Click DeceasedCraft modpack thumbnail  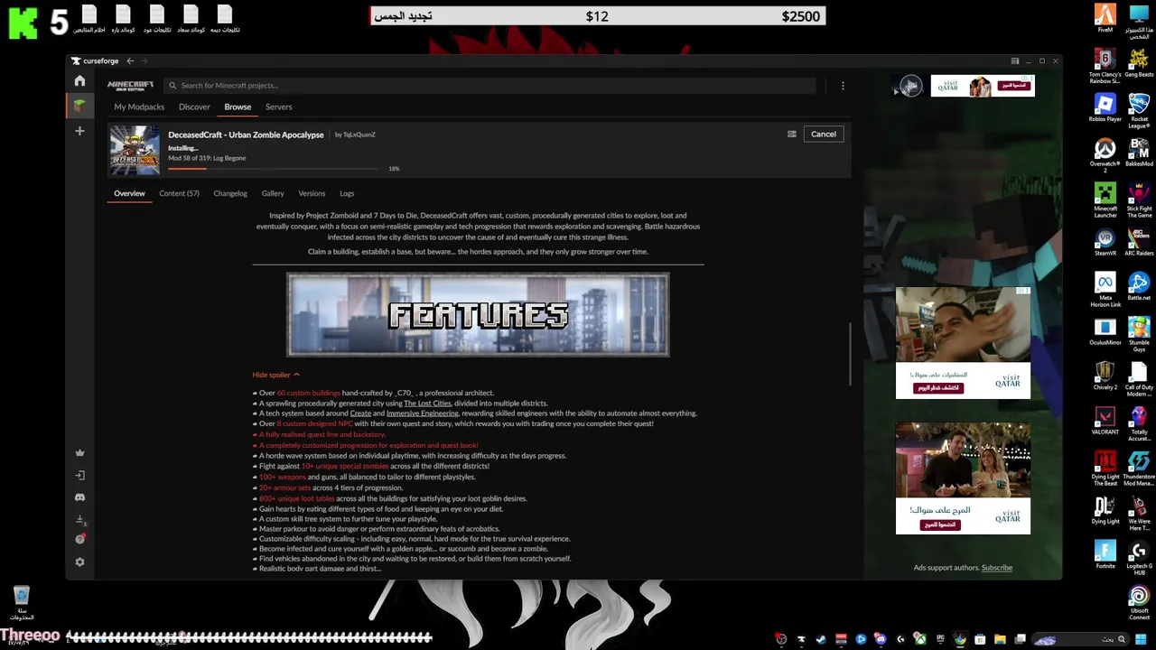coord(135,150)
